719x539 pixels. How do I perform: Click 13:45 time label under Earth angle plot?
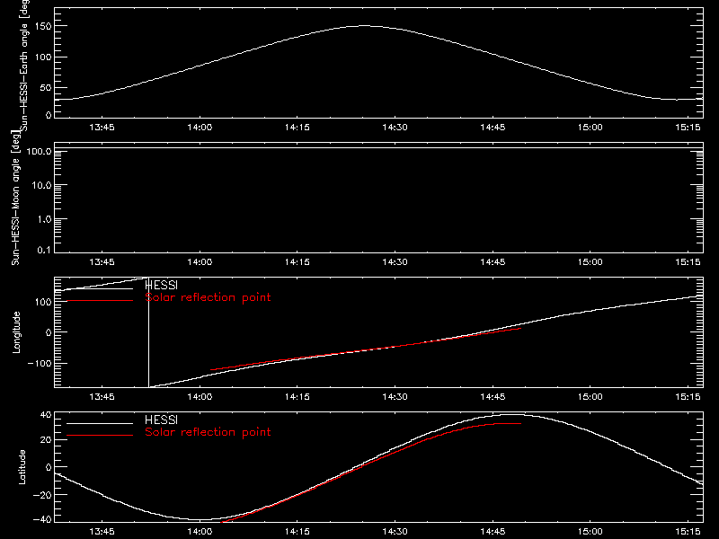tap(102, 128)
